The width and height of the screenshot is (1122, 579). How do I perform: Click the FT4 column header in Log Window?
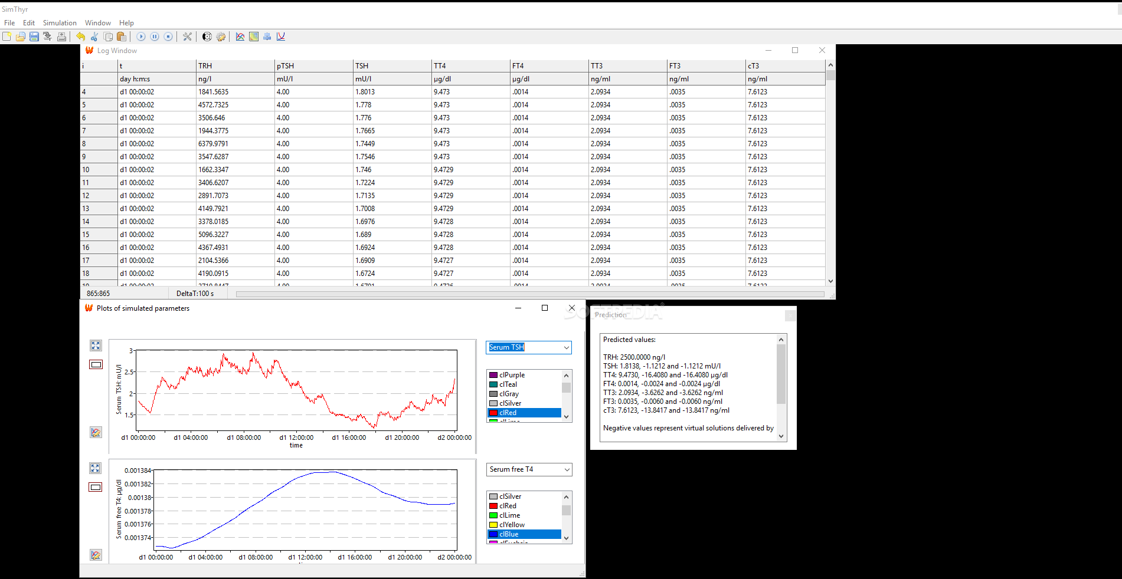(549, 66)
